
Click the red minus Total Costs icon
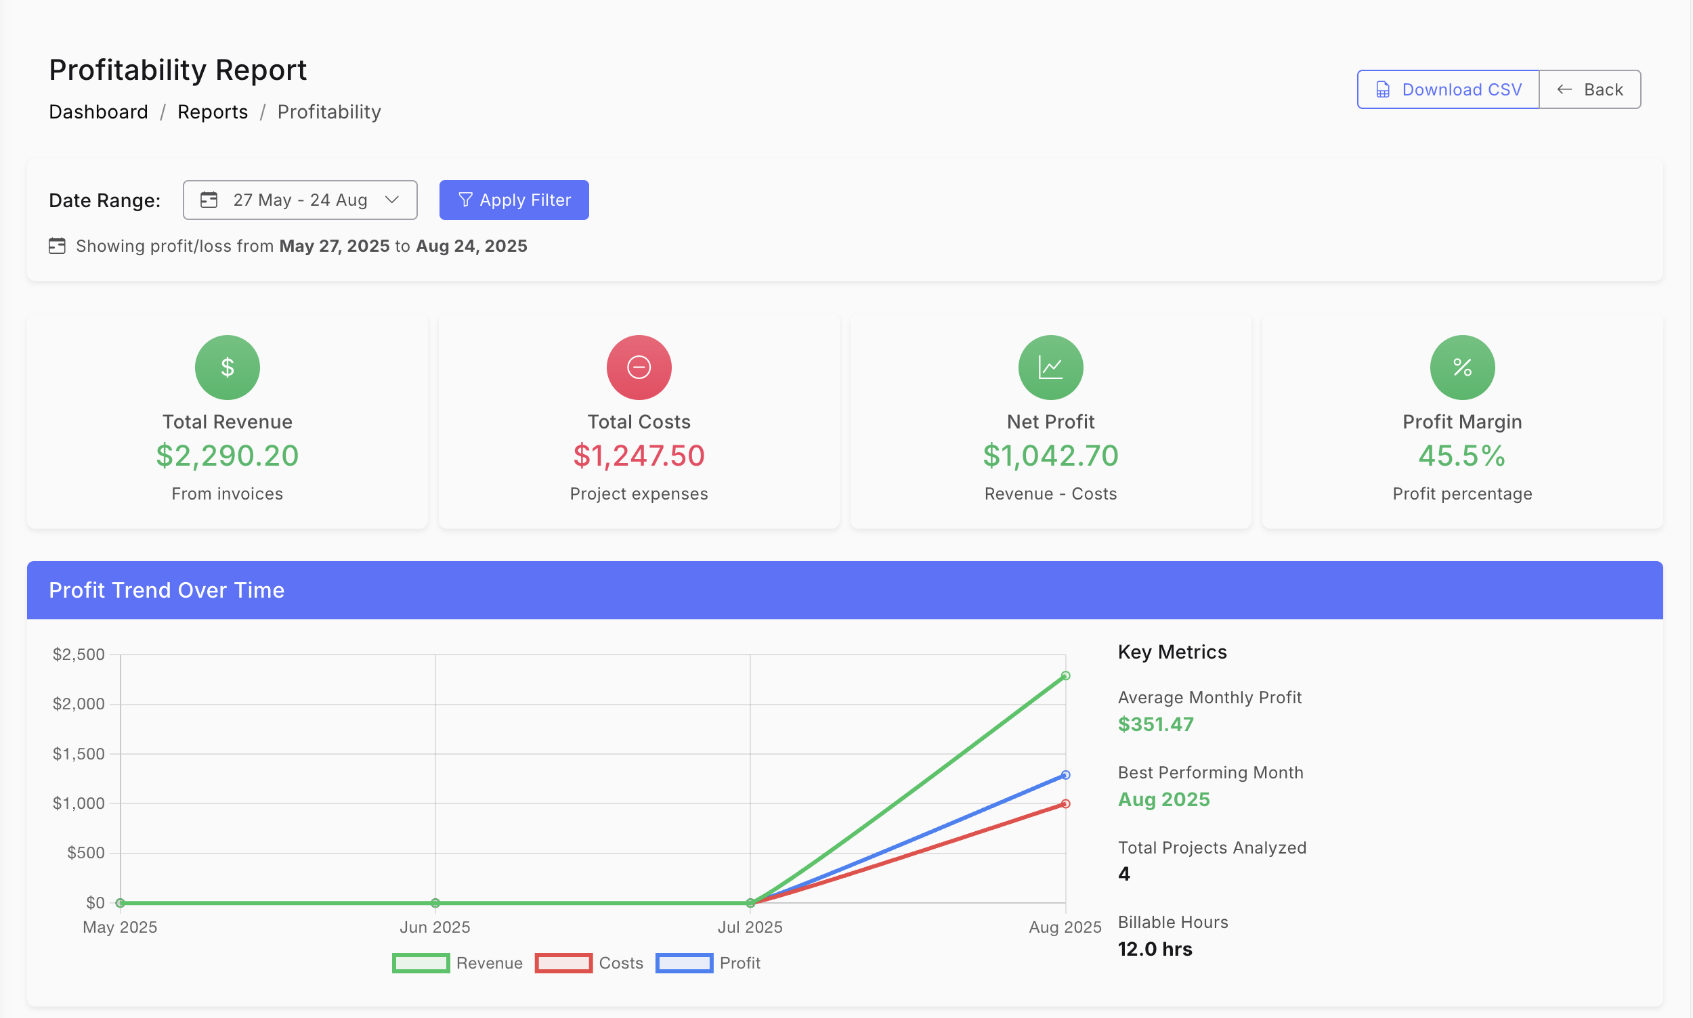(x=638, y=367)
